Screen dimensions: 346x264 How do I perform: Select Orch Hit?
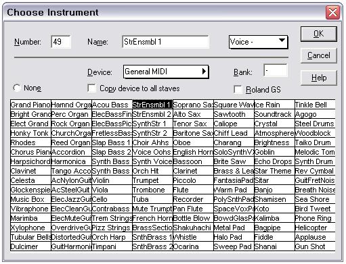pos(152,171)
